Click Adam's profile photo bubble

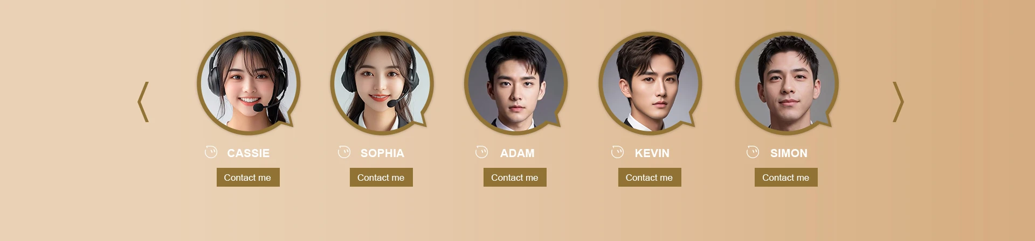tap(515, 83)
